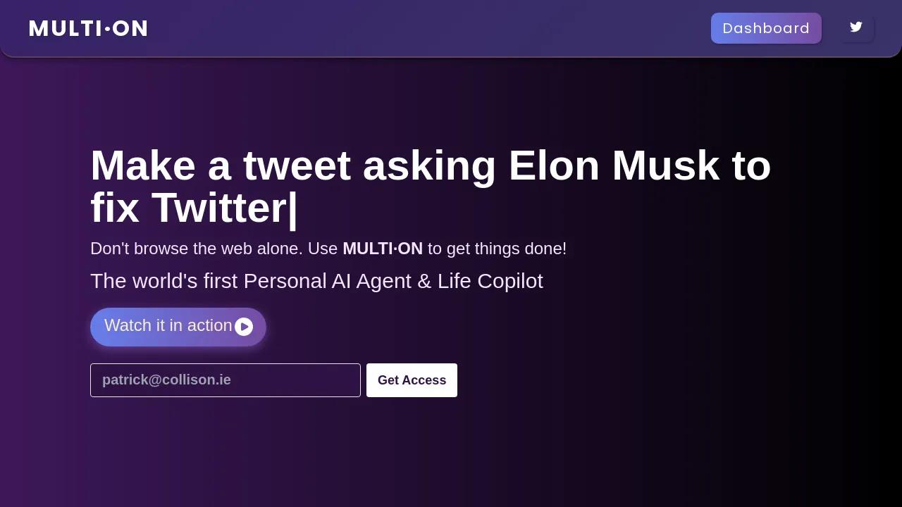
Task: Open the Dashboard
Action: (766, 28)
